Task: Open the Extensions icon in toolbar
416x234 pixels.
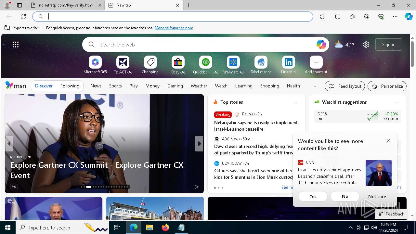Action: pos(322,17)
